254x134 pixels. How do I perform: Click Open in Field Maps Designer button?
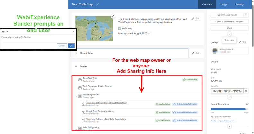point(229,21)
